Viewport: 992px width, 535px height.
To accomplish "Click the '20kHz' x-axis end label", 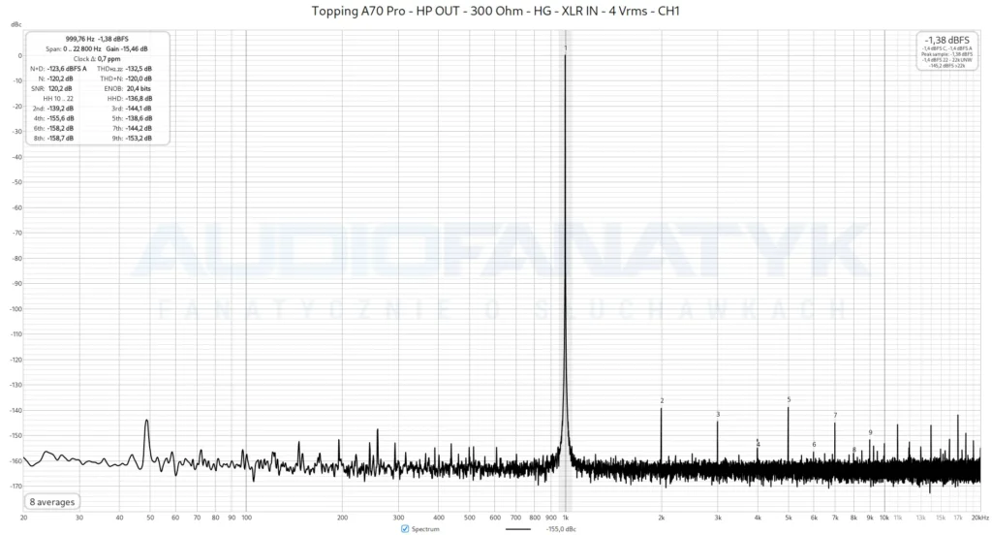I will (980, 518).
